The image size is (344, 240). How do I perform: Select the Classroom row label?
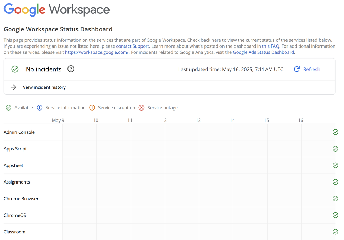[14, 232]
